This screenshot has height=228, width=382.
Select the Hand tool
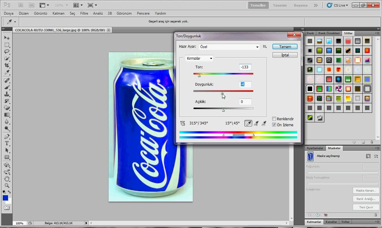[x=7, y=179]
